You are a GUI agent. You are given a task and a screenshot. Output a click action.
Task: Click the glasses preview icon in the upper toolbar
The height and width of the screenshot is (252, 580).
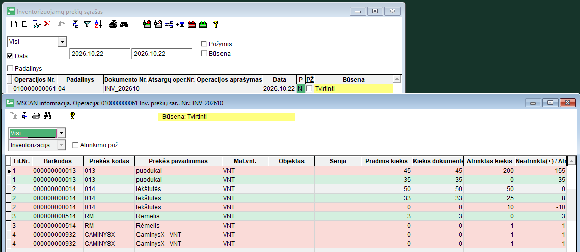click(36, 24)
